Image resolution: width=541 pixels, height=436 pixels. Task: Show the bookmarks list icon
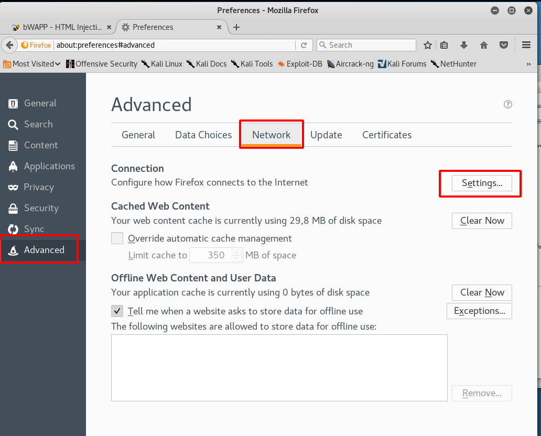(x=444, y=45)
